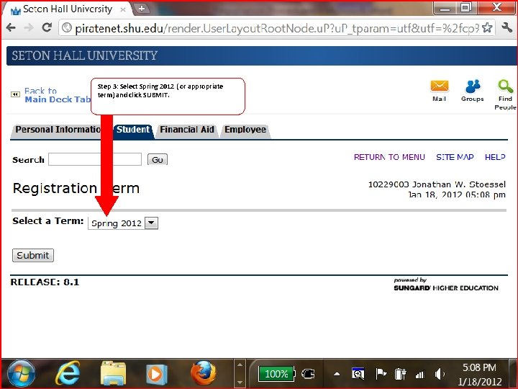Open network signal tray icon

(x=420, y=375)
